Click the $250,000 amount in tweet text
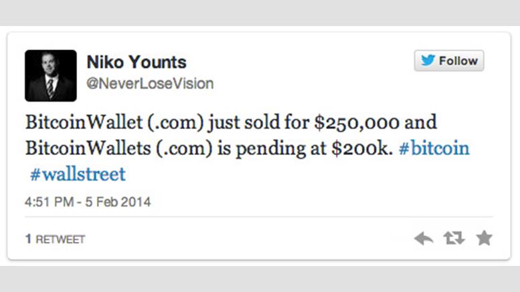 click(x=357, y=122)
